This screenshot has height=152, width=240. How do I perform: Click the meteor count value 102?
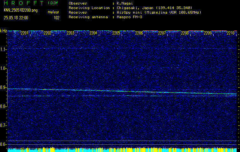[x=56, y=18]
